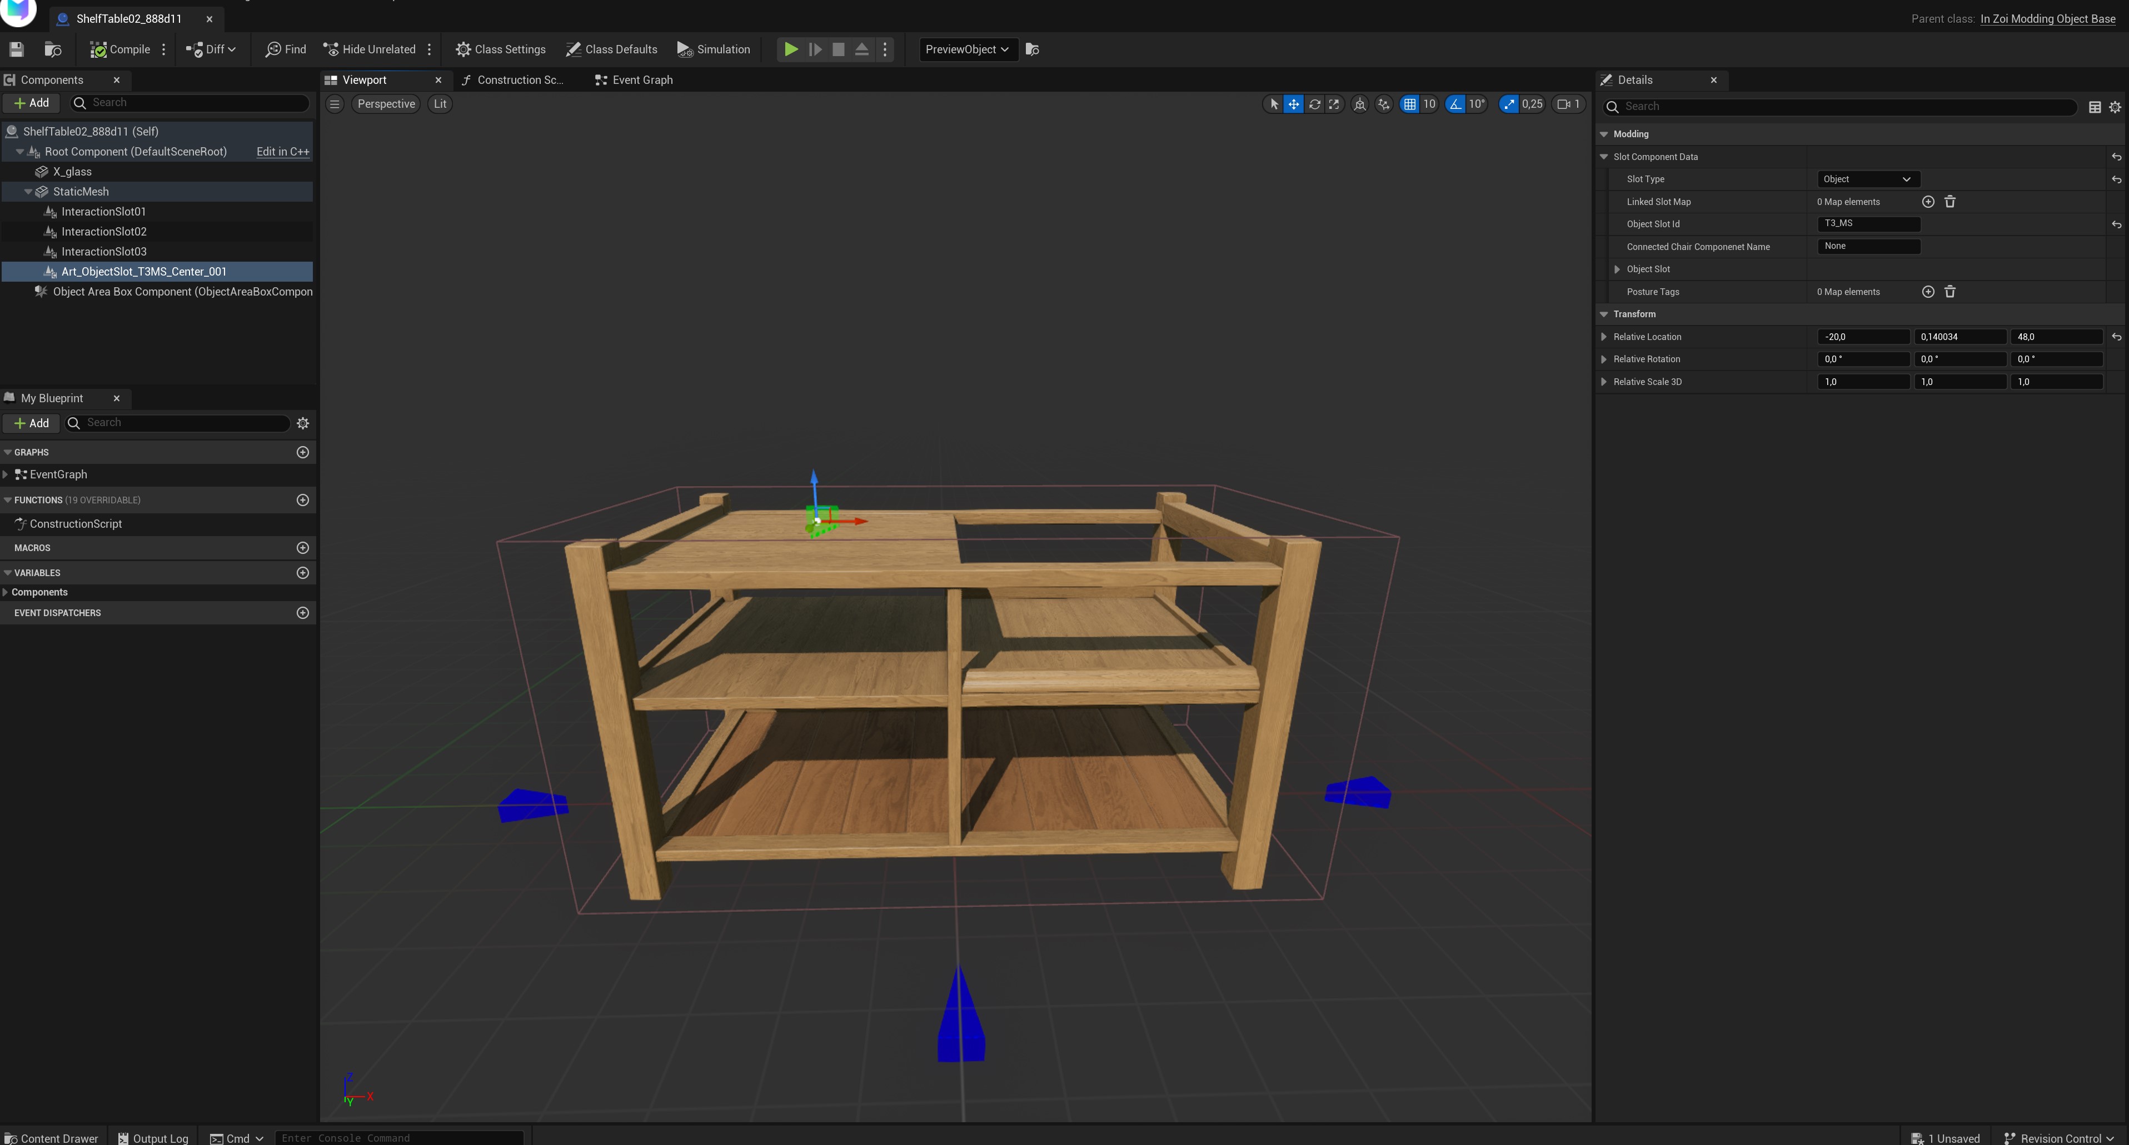Image resolution: width=2129 pixels, height=1145 pixels.
Task: Select InteractionSlot02 component
Action: [104, 232]
